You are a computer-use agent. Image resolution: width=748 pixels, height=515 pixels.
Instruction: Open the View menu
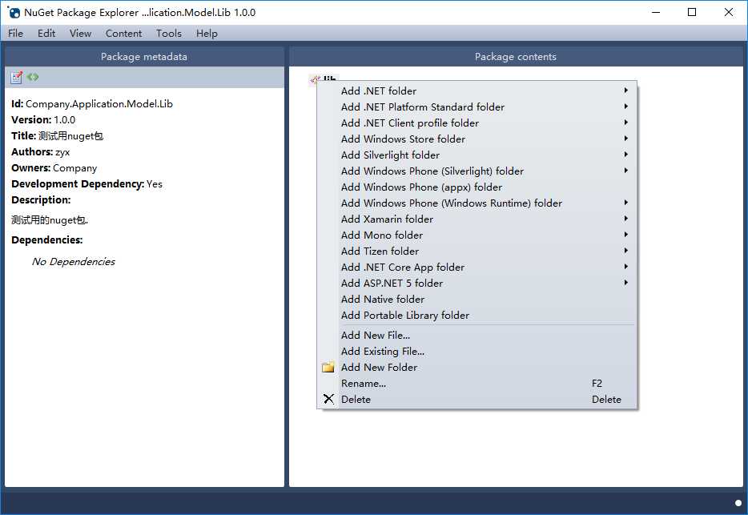[80, 34]
